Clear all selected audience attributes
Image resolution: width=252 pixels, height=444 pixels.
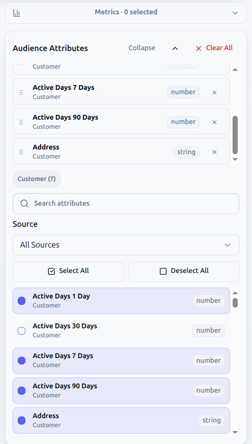tap(214, 48)
